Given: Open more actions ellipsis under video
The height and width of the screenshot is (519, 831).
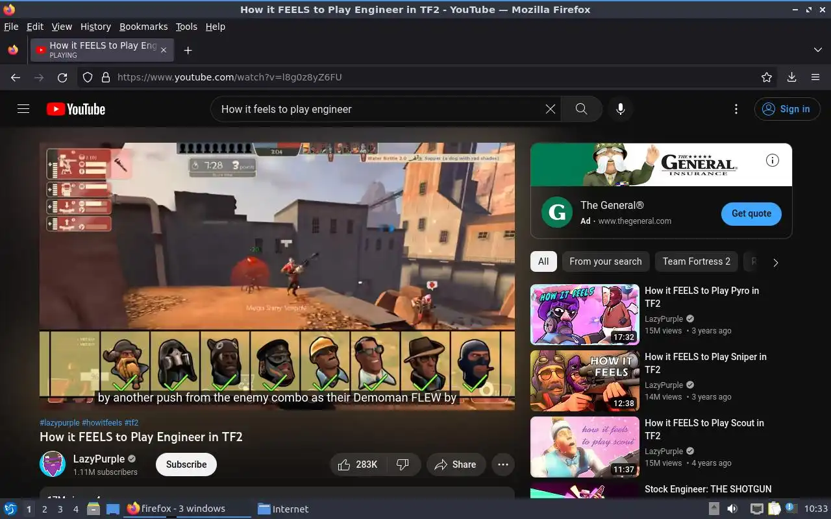Looking at the screenshot, I should tap(503, 465).
